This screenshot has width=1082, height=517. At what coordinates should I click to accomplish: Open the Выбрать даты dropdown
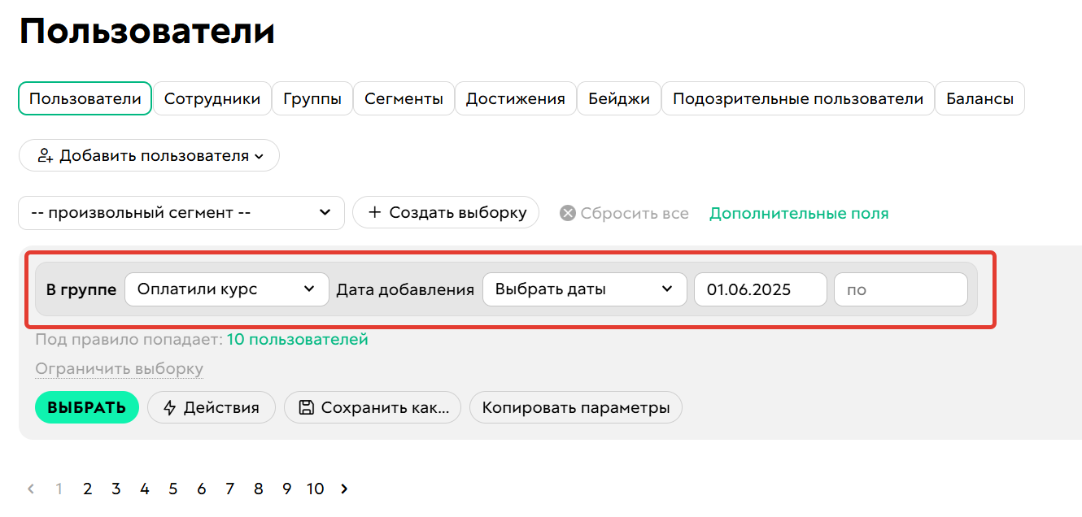tap(584, 289)
